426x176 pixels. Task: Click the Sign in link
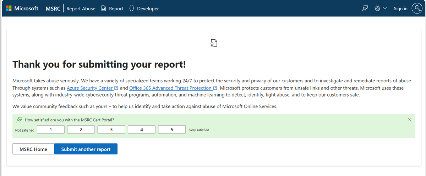pos(400,9)
